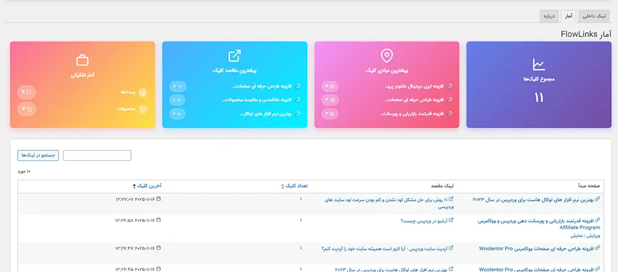The width and height of the screenshot is (618, 272).
Task: Click chain icon beside Affiliate Program source row
Action: click(598, 220)
